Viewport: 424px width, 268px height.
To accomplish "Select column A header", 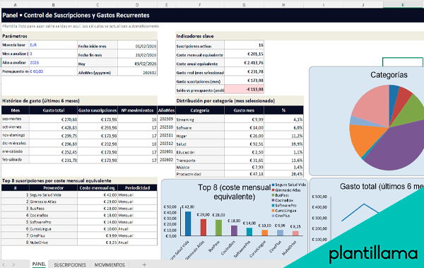I will (x=15, y=5).
